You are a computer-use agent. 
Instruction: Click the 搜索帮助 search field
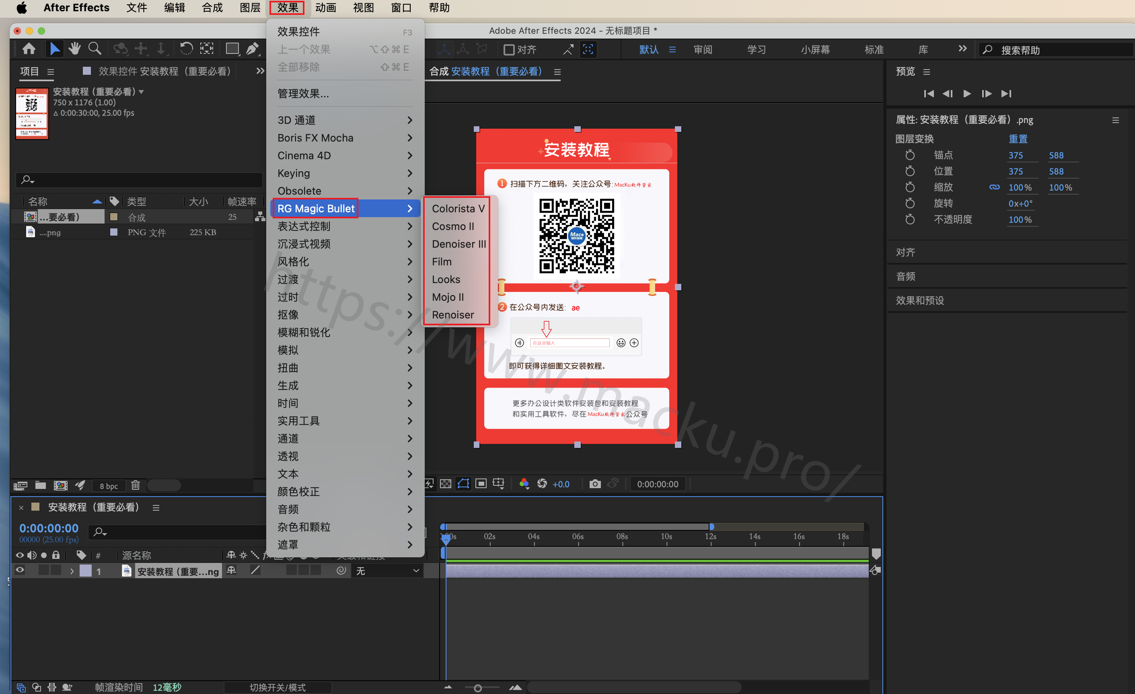click(1056, 50)
